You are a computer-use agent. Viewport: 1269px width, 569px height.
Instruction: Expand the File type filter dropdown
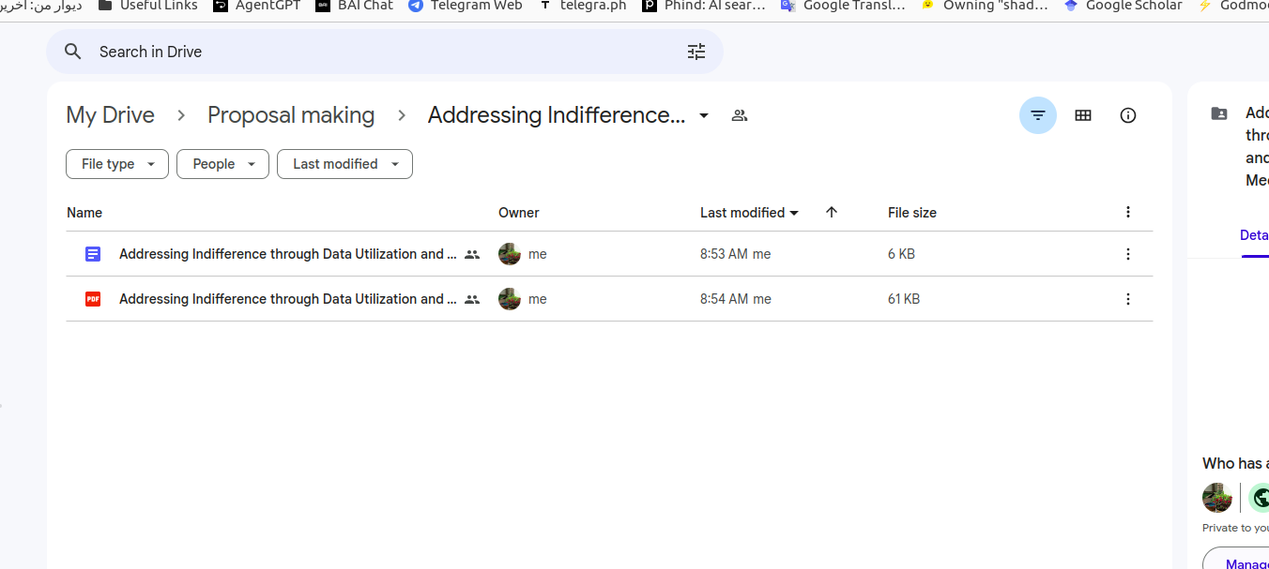(x=117, y=164)
